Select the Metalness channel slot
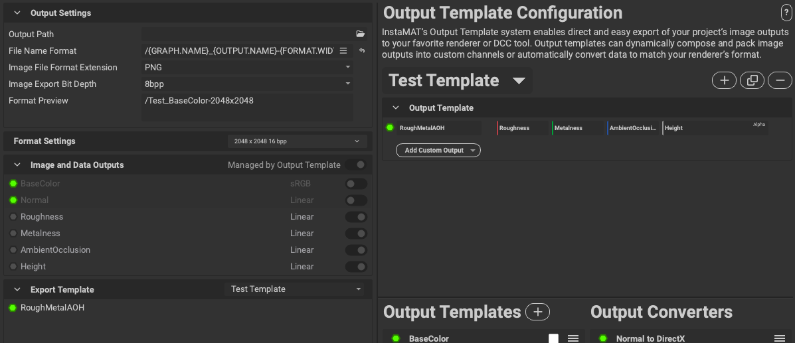Image resolution: width=795 pixels, height=343 pixels. click(x=578, y=128)
